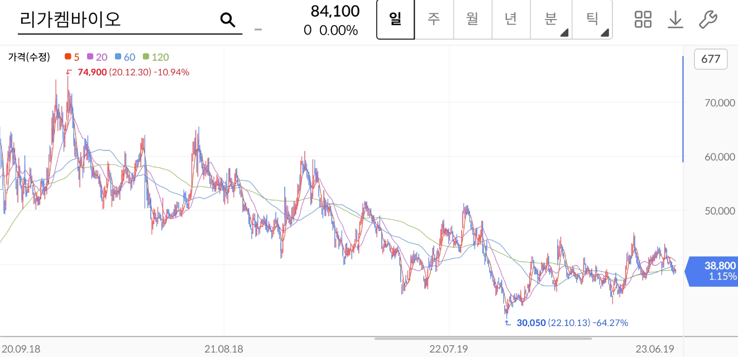
Task: Click the download arrow icon
Action: 675,20
